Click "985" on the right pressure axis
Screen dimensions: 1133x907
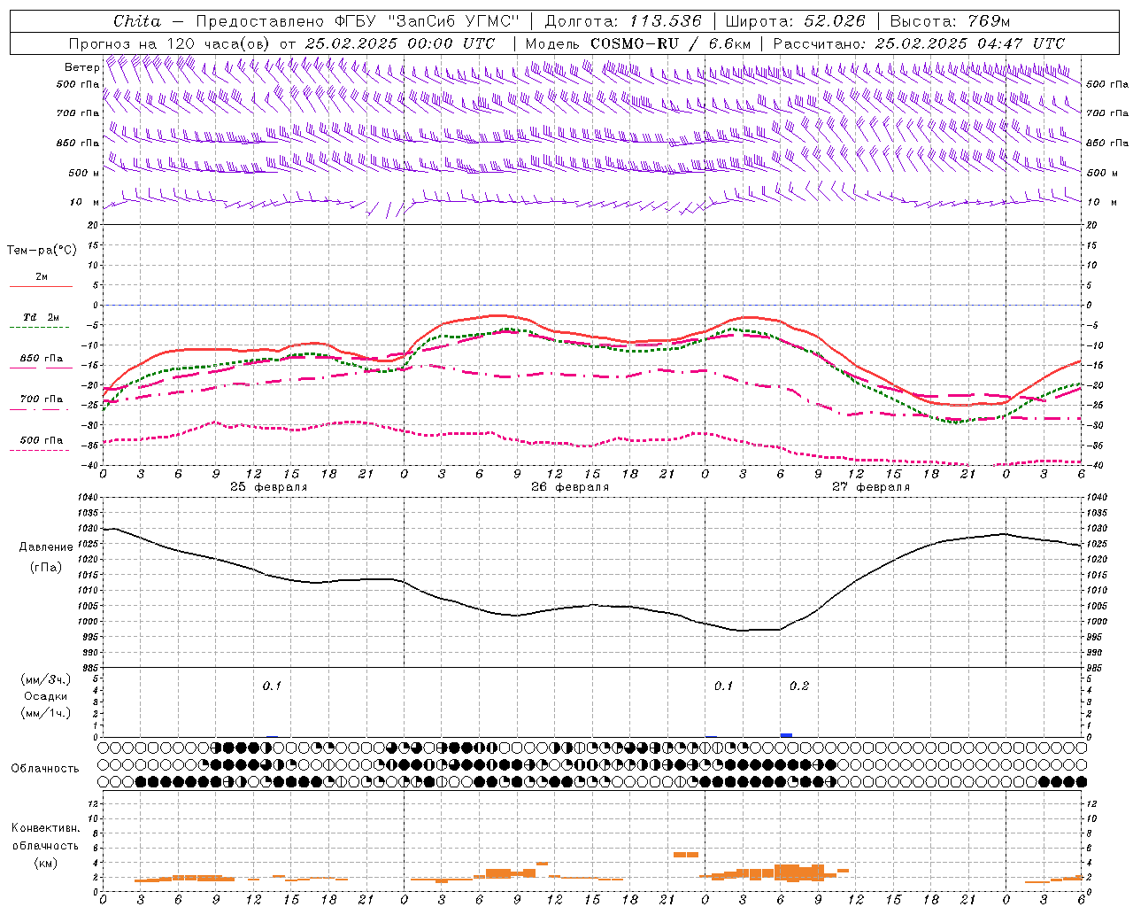[x=1096, y=668]
